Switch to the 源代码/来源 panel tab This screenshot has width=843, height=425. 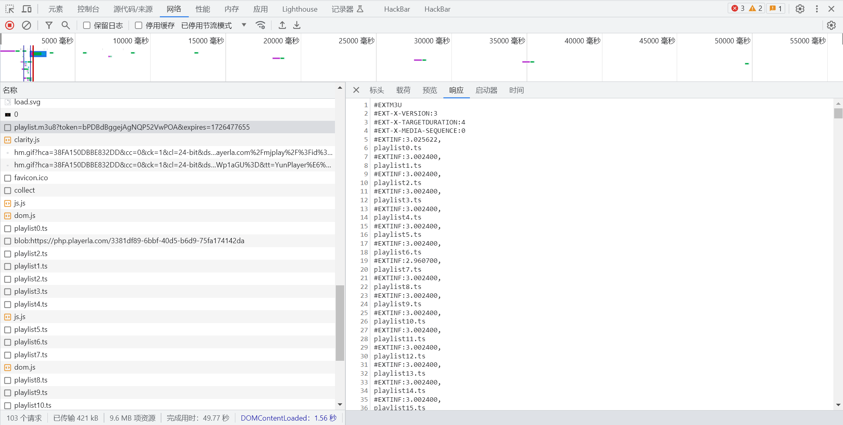[133, 9]
